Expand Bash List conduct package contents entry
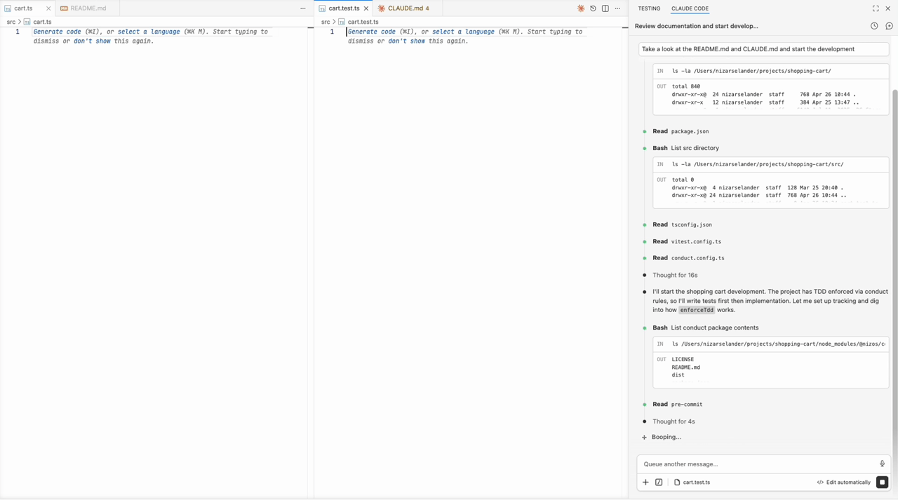898x500 pixels. [705, 327]
